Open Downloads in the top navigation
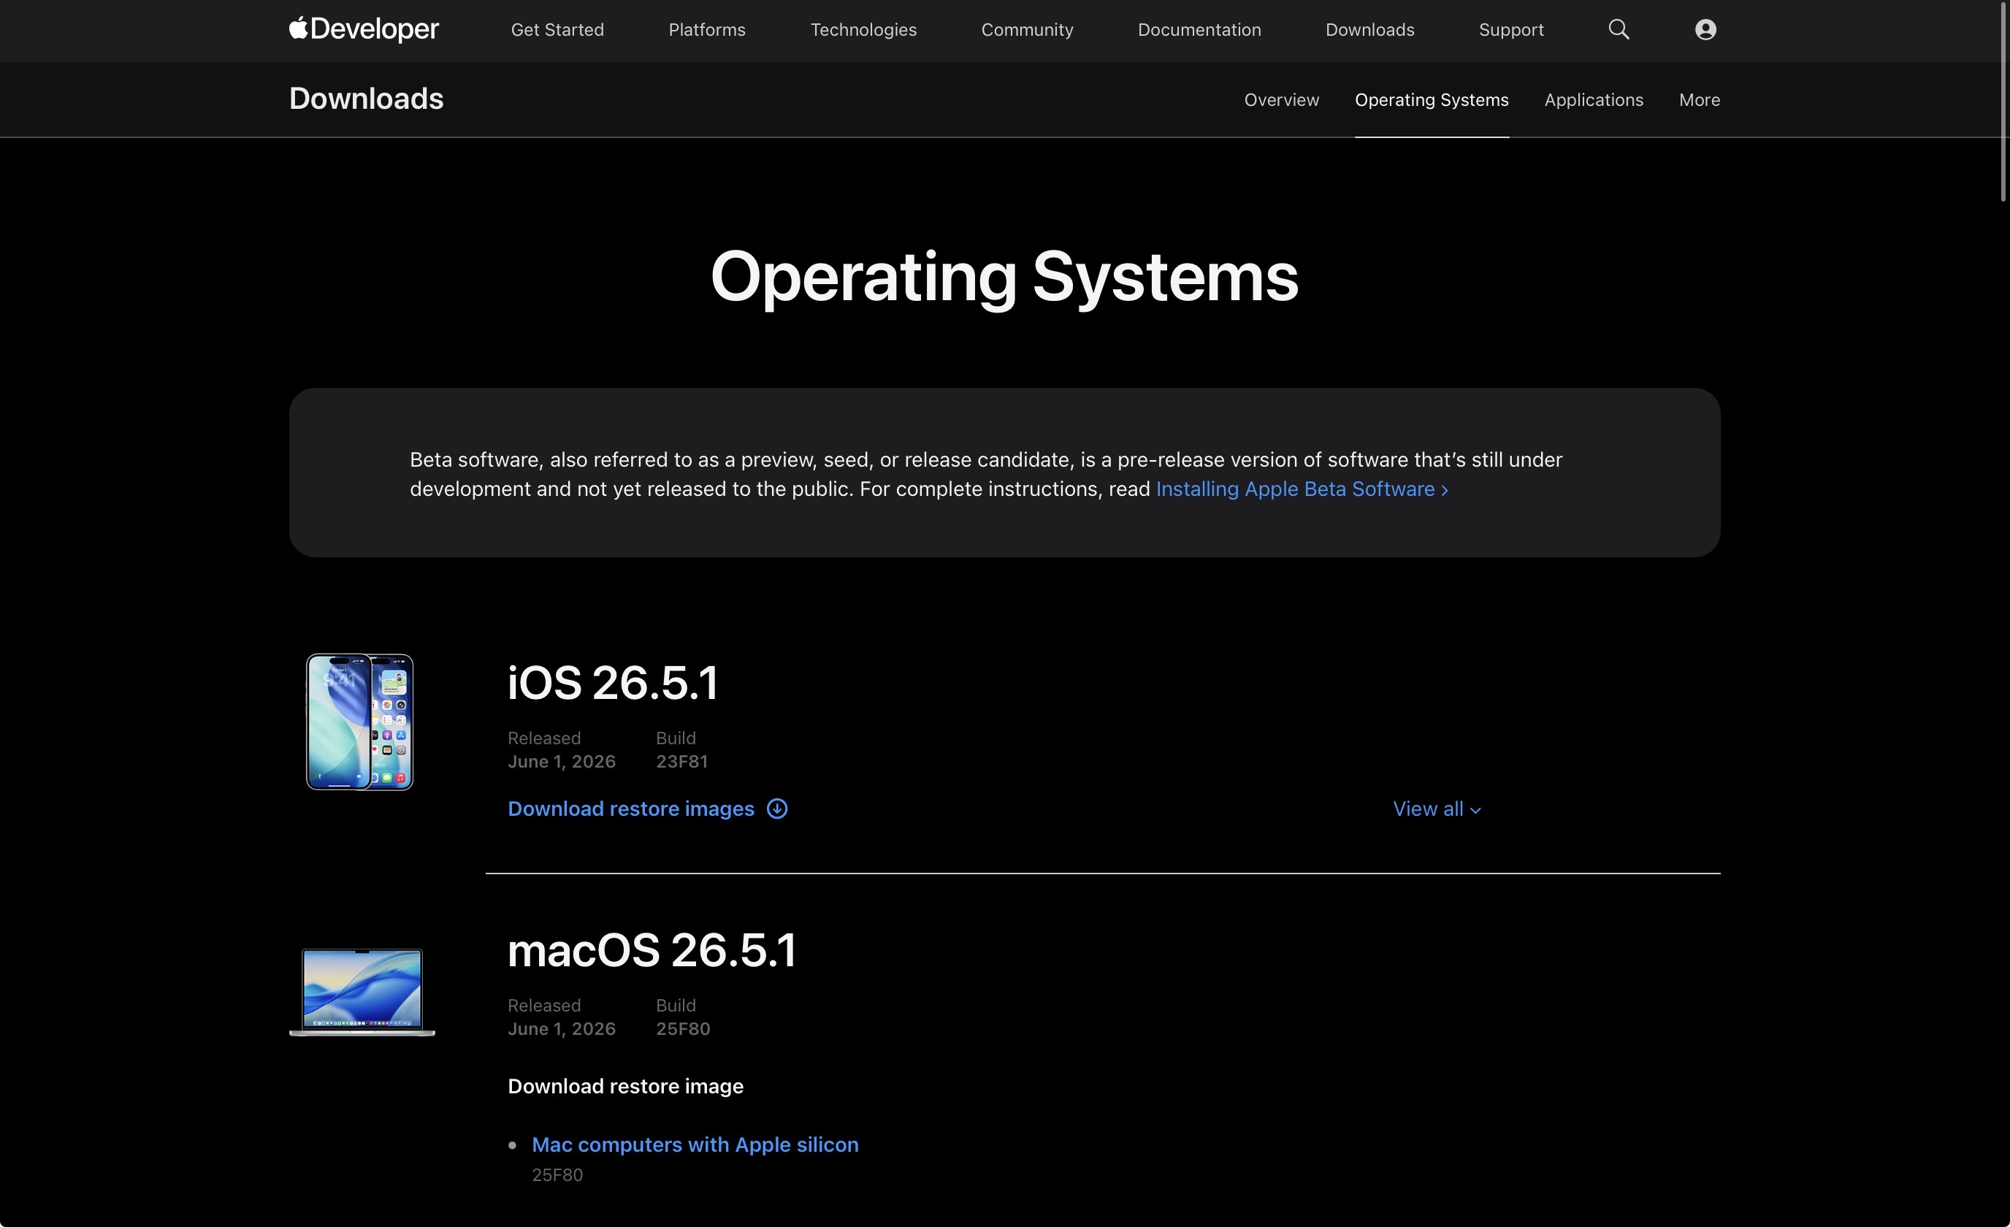This screenshot has height=1227, width=2010. (1369, 29)
